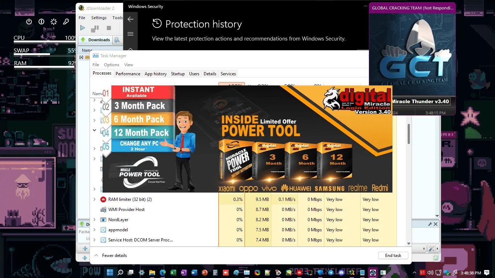Image resolution: width=495 pixels, height=278 pixels.
Task: Click the spinner icon in the desktop widget
Action: click(54, 22)
